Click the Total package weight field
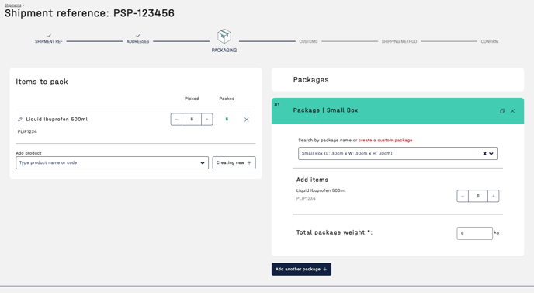534x293 pixels. [x=474, y=233]
